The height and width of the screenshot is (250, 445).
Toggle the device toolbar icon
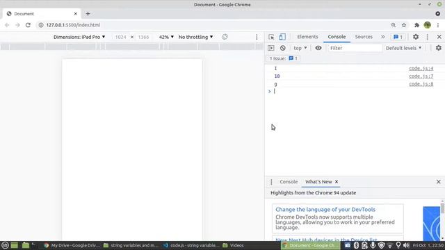pyautogui.click(x=282, y=37)
